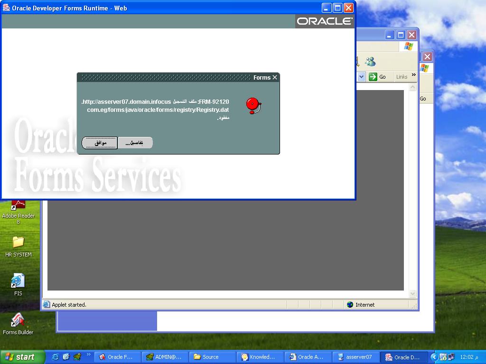The image size is (486, 364).
Task: Close the Forms error dialog
Action: (x=275, y=77)
